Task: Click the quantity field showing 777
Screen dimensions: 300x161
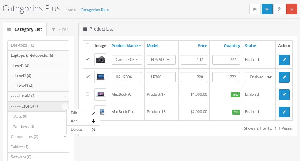Action: click(226, 60)
